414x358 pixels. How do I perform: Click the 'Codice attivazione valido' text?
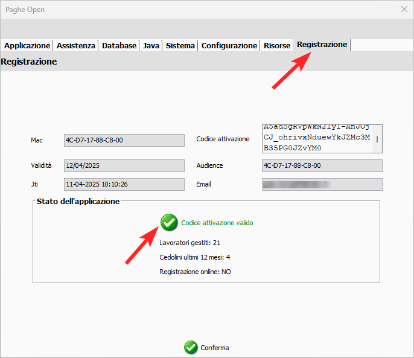coord(217,223)
